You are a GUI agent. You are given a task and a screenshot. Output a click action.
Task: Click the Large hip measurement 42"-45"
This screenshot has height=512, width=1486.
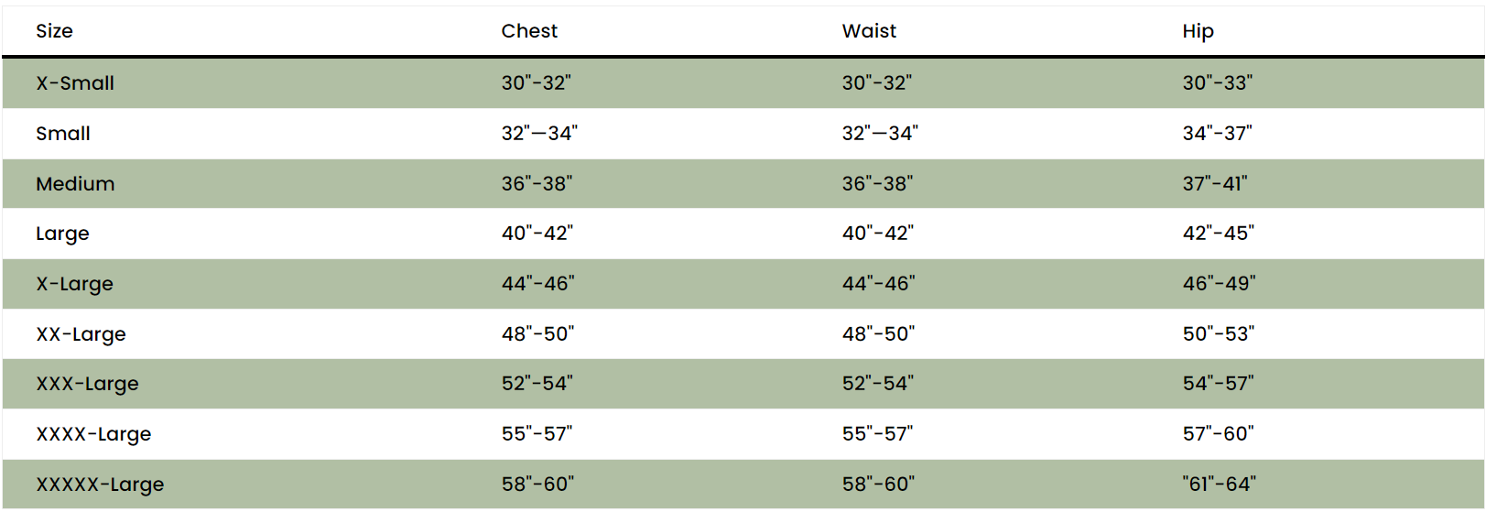click(x=1218, y=234)
